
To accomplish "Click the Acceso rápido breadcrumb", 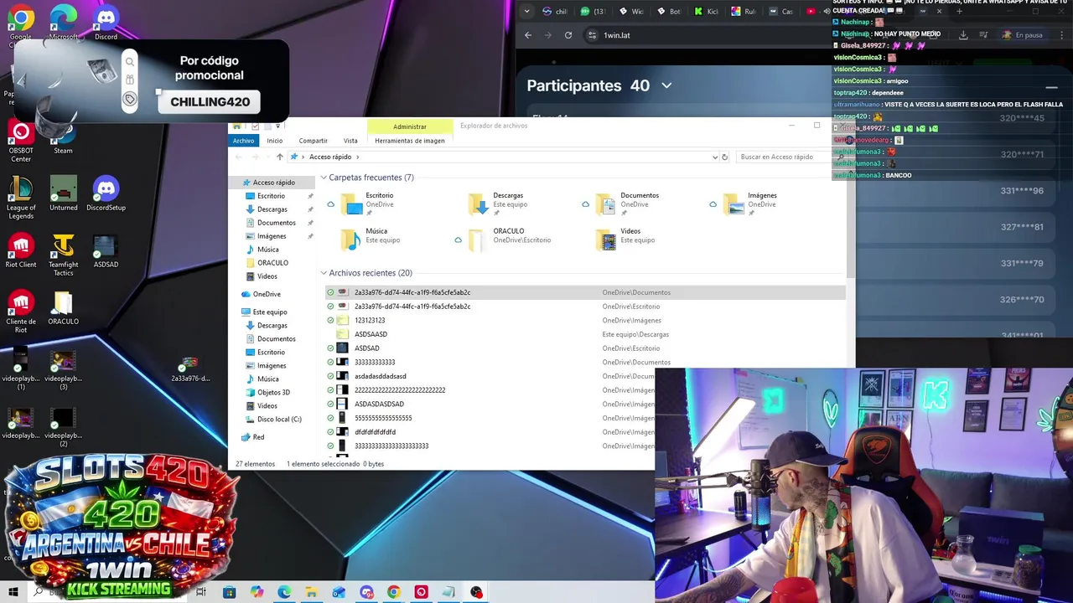I will 330,157.
